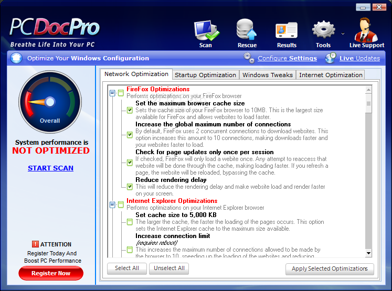Open the Tools gear icon

[x=323, y=29]
